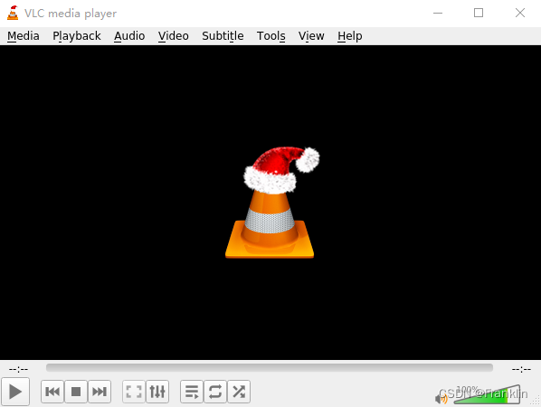Open the Subtitle menu
Screen dimensions: 541x407
pos(223,36)
